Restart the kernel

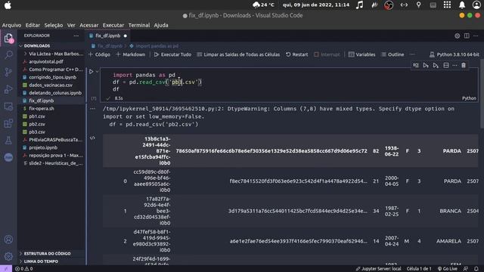(297, 54)
